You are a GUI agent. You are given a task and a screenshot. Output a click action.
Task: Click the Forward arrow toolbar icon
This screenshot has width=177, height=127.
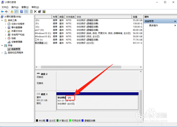pos(6,12)
